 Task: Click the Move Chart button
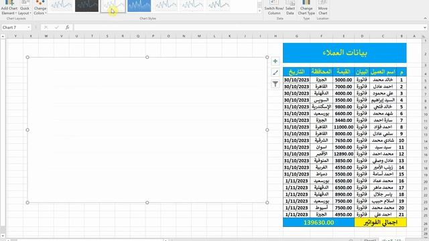[x=322, y=7]
